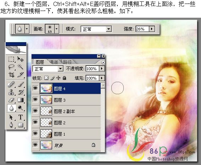This screenshot has height=165, width=201.
Task: Open the layers panel flyout menu arrow
Action: point(103,62)
